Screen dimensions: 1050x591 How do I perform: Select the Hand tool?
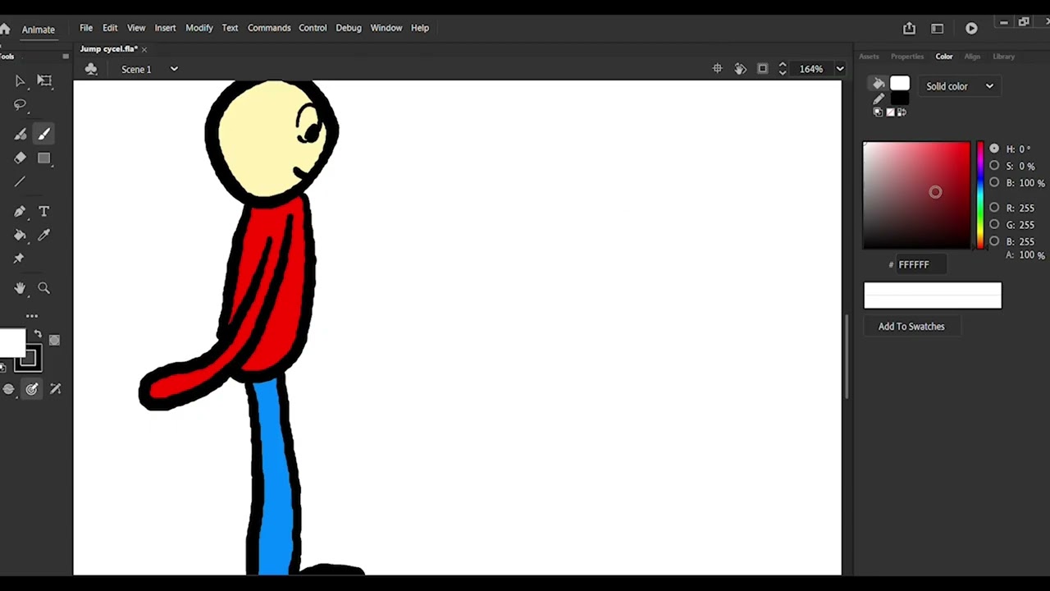coord(20,288)
